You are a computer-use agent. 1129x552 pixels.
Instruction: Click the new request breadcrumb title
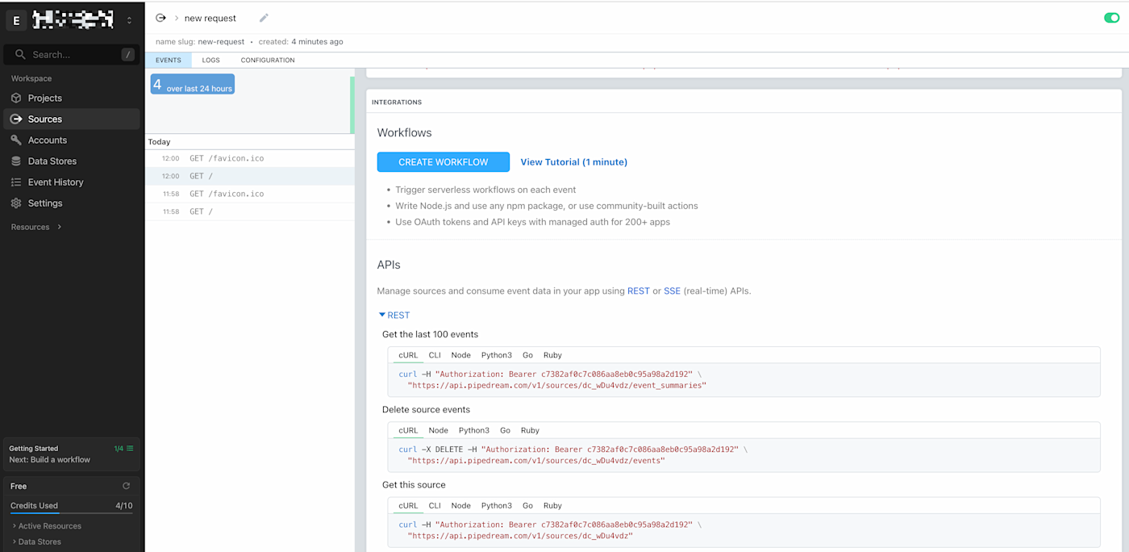pyautogui.click(x=210, y=18)
